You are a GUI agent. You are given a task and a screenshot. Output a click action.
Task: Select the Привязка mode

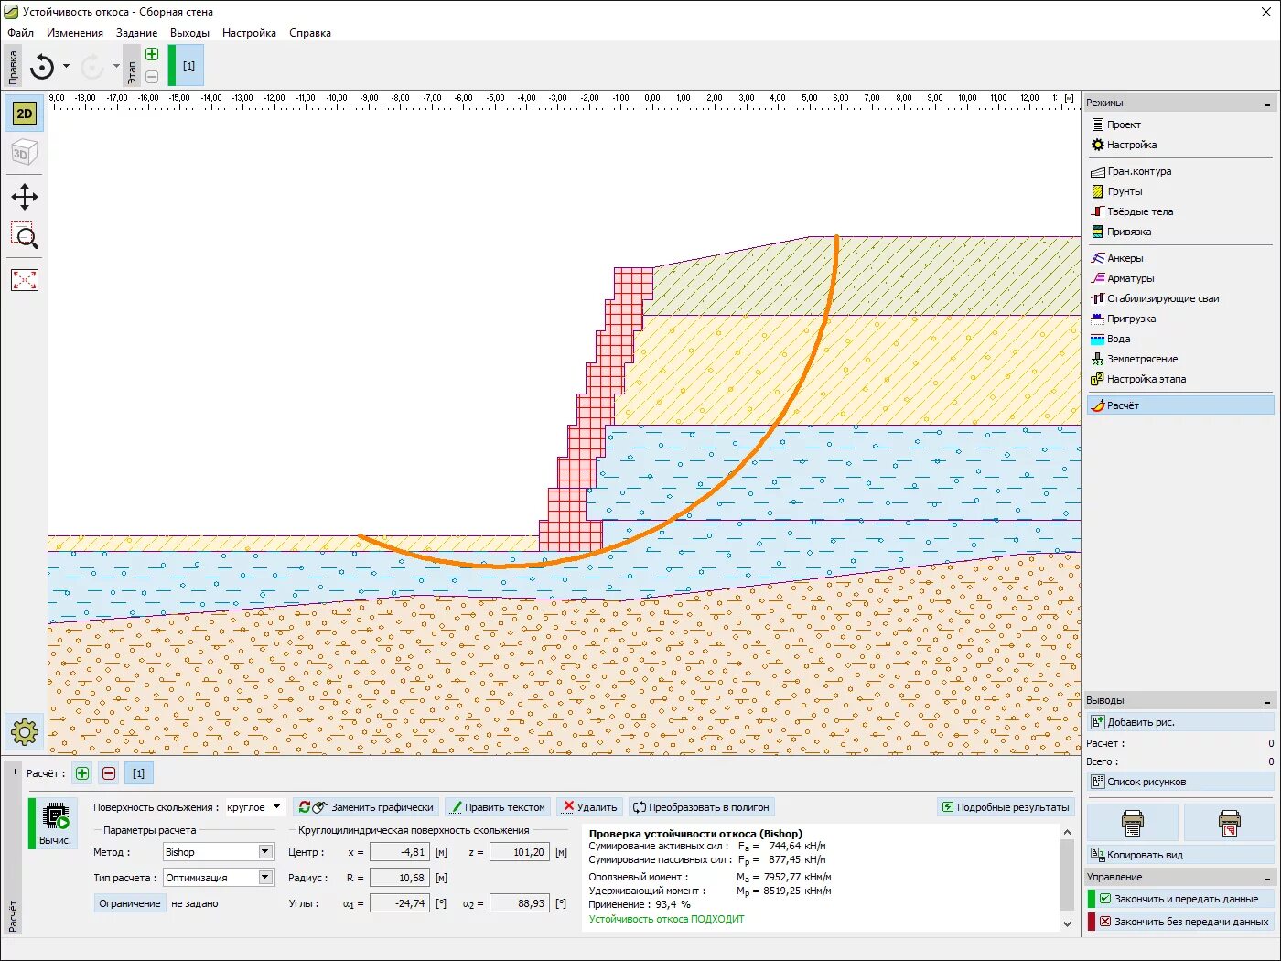pyautogui.click(x=1180, y=232)
